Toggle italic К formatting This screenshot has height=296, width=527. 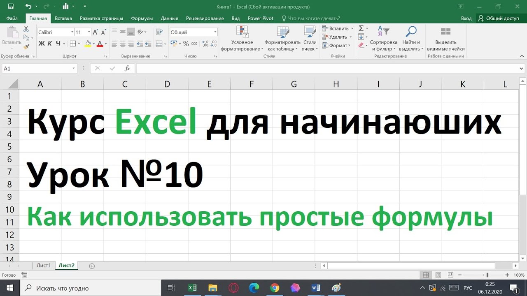pos(50,44)
